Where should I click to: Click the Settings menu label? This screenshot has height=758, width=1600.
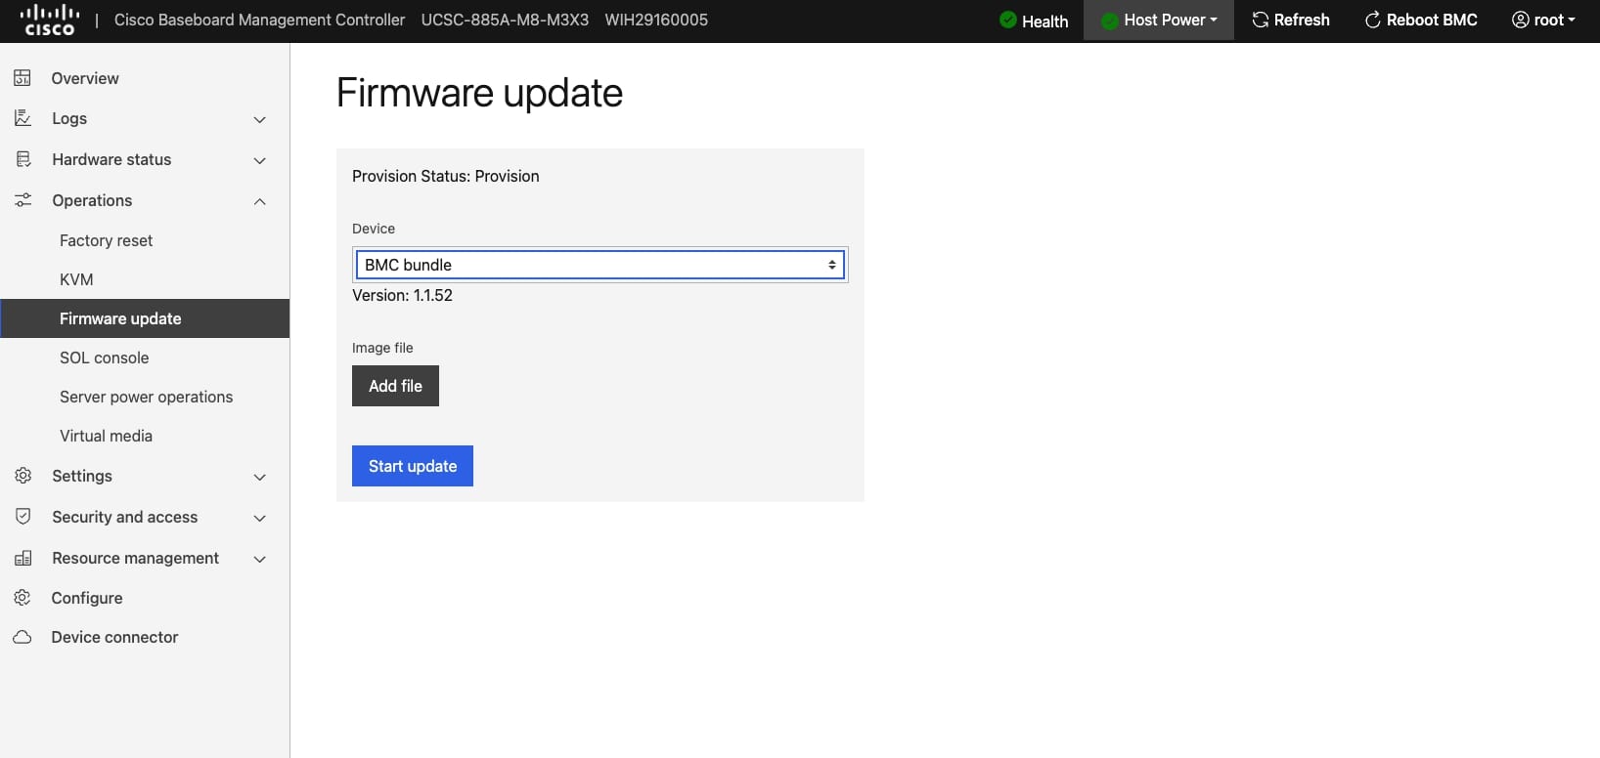point(82,476)
